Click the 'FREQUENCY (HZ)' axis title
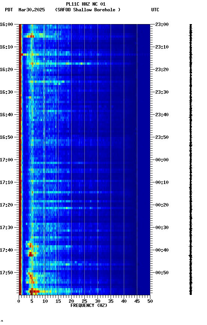The width and height of the screenshot is (207, 325). [x=89, y=305]
